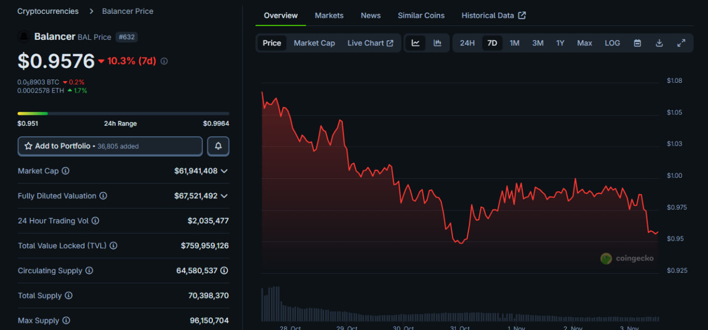Open Cryptocurrencies breadcrumb link
The width and height of the screenshot is (708, 330).
48,11
